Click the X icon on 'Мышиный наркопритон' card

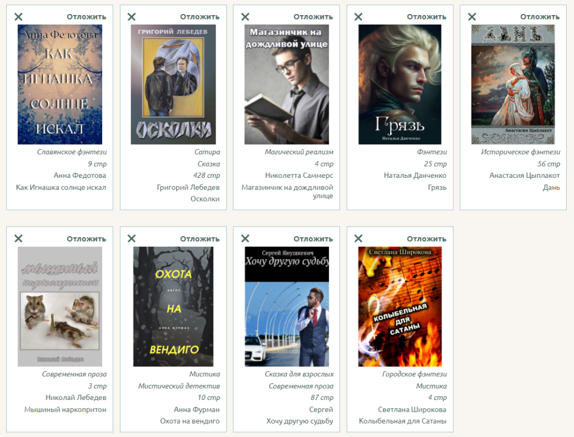[x=19, y=238]
